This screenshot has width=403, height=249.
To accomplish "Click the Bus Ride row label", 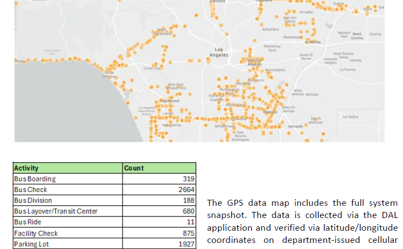I will [x=28, y=222].
